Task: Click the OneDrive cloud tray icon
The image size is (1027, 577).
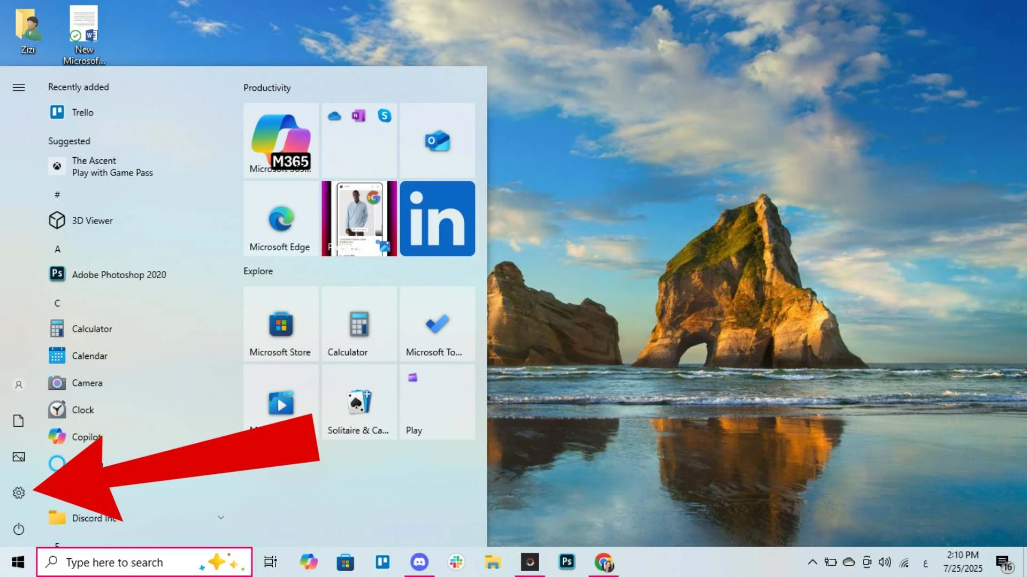Action: (x=849, y=562)
